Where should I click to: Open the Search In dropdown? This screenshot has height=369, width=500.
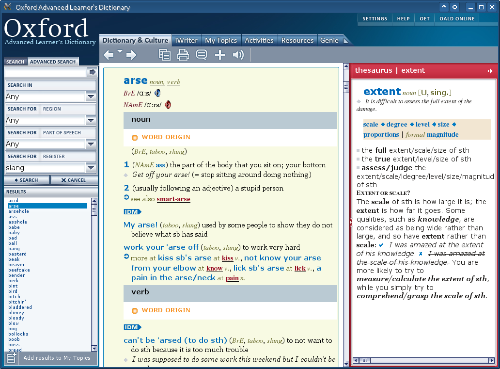(x=91, y=96)
